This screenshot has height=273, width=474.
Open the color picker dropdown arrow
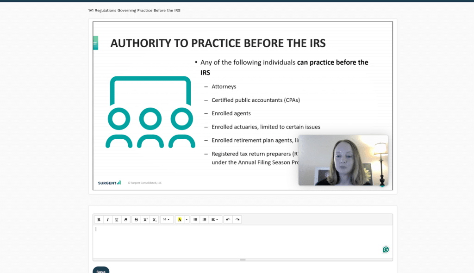(x=187, y=220)
